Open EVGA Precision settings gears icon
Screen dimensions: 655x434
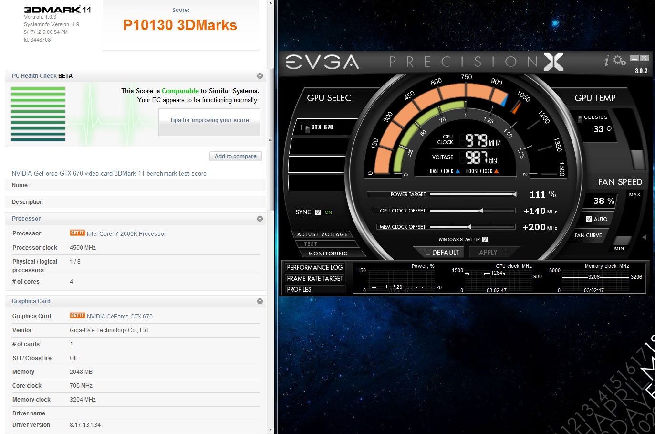tap(620, 61)
